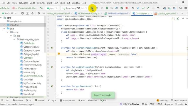Click Select Opened File target icon
Image resolution: width=188 pixels, height=106 pixels.
(22, 13)
